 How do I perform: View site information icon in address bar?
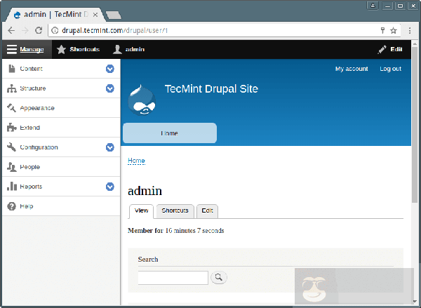click(55, 30)
